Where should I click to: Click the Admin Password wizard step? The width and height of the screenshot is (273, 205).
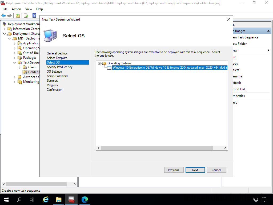pyautogui.click(x=57, y=76)
